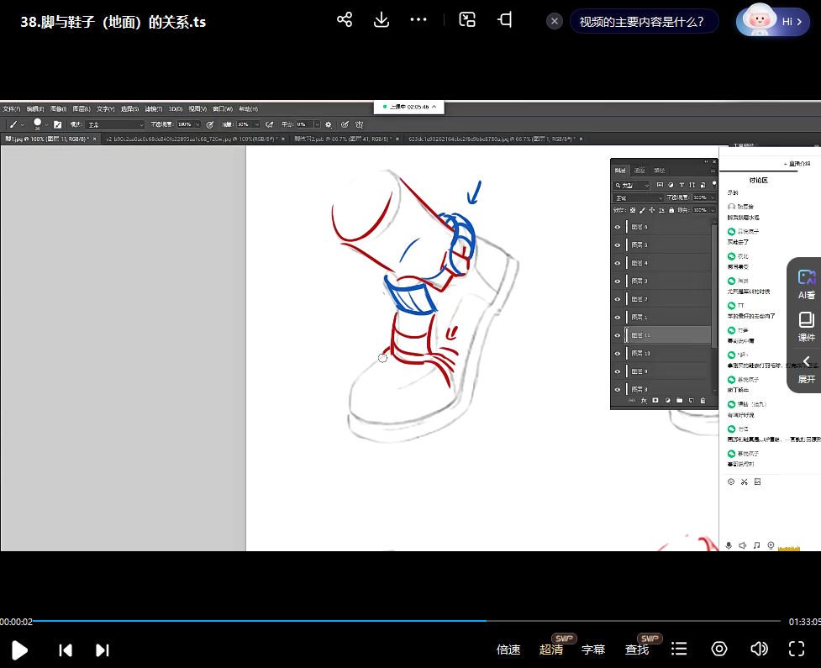Click the share icon in top bar
The height and width of the screenshot is (668, 821).
point(345,20)
